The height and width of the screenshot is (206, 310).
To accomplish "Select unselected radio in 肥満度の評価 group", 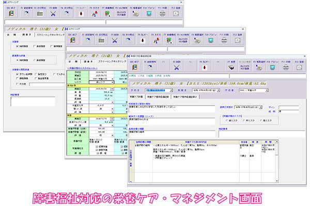I will coord(35,60).
